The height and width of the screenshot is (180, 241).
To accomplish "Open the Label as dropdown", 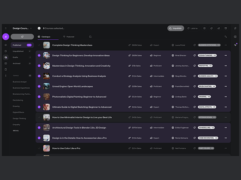I will pyautogui.click(x=192, y=28).
